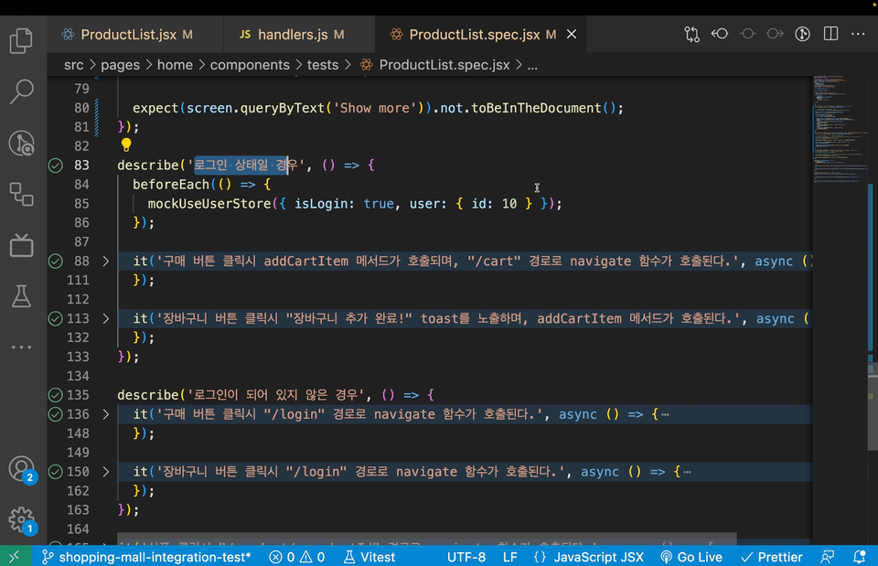This screenshot has height=566, width=878.
Task: Click the split editor right icon
Action: (x=830, y=35)
